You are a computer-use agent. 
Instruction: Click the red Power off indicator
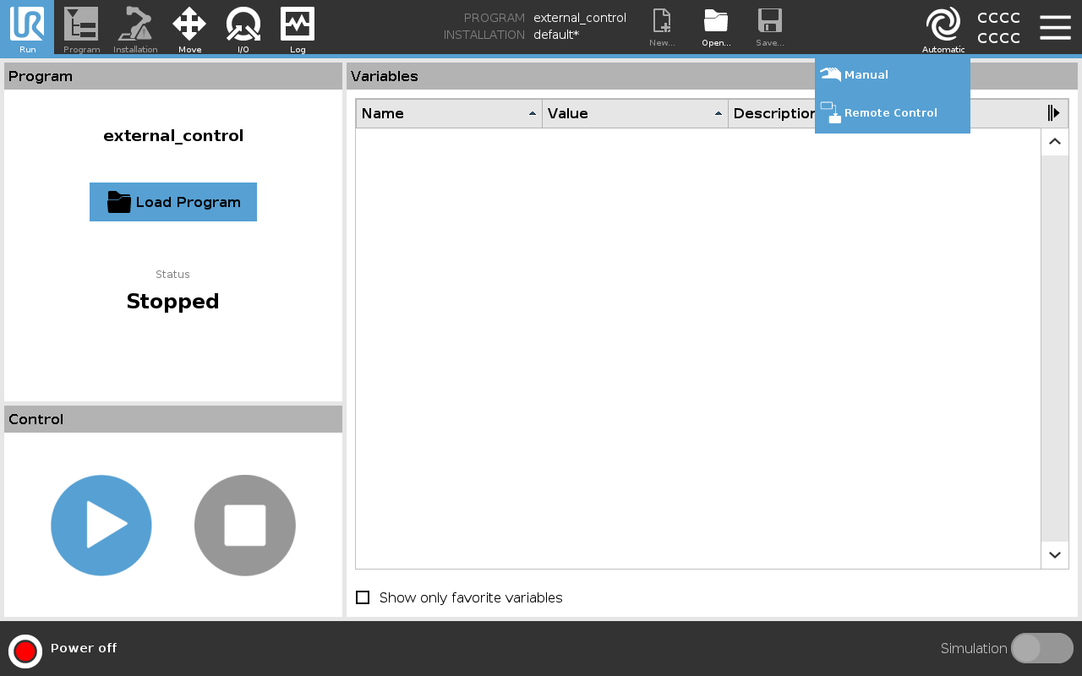click(x=25, y=651)
